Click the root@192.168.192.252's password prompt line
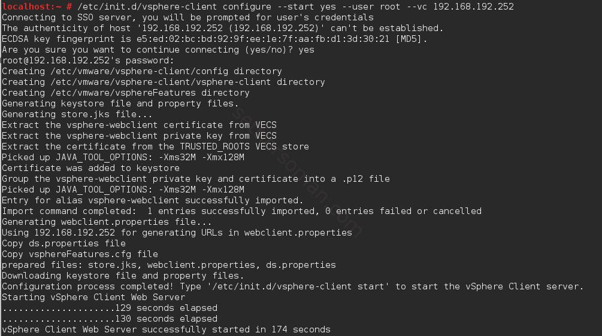 pyautogui.click(x=88, y=60)
